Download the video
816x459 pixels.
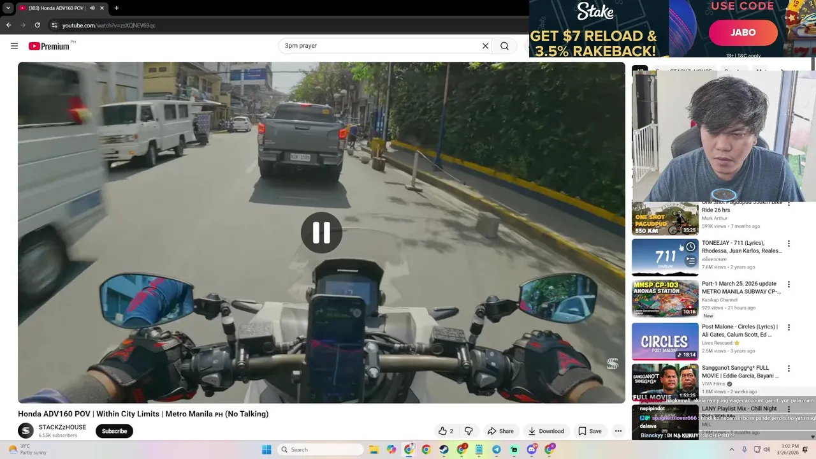tap(546, 431)
